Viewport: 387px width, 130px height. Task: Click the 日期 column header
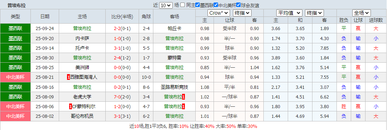45,16
